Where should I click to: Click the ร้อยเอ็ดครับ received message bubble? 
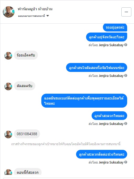26,55
